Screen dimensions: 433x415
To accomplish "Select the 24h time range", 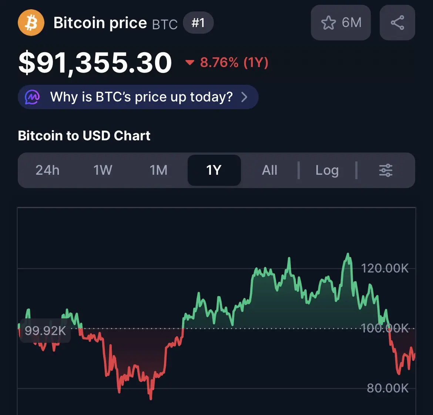I will coord(47,170).
